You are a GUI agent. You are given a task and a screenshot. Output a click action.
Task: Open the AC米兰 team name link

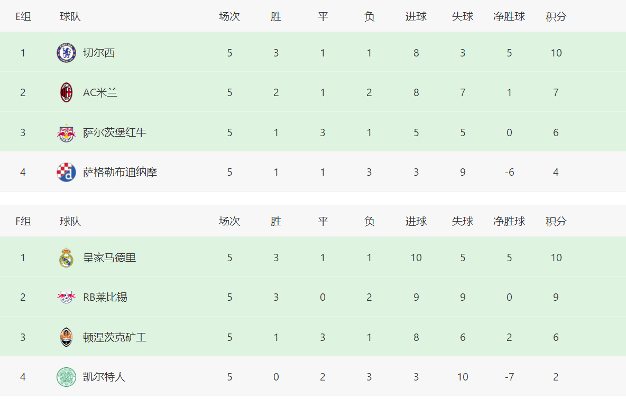tap(100, 92)
